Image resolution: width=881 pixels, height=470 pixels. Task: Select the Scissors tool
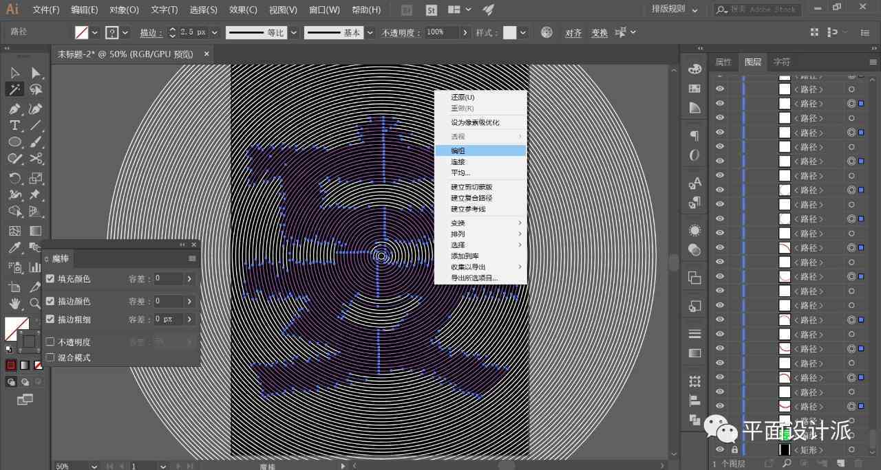[x=36, y=158]
